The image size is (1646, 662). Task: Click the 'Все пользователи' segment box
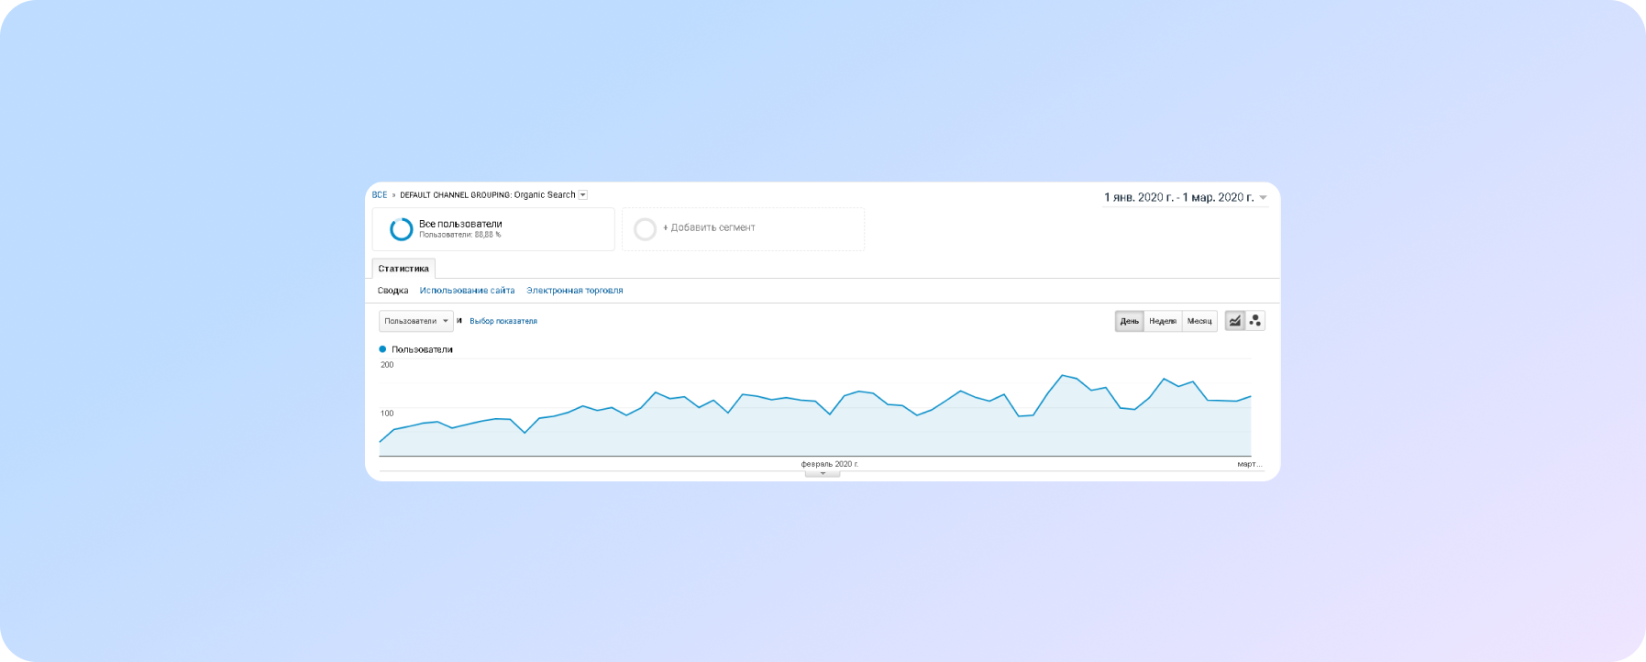point(493,229)
